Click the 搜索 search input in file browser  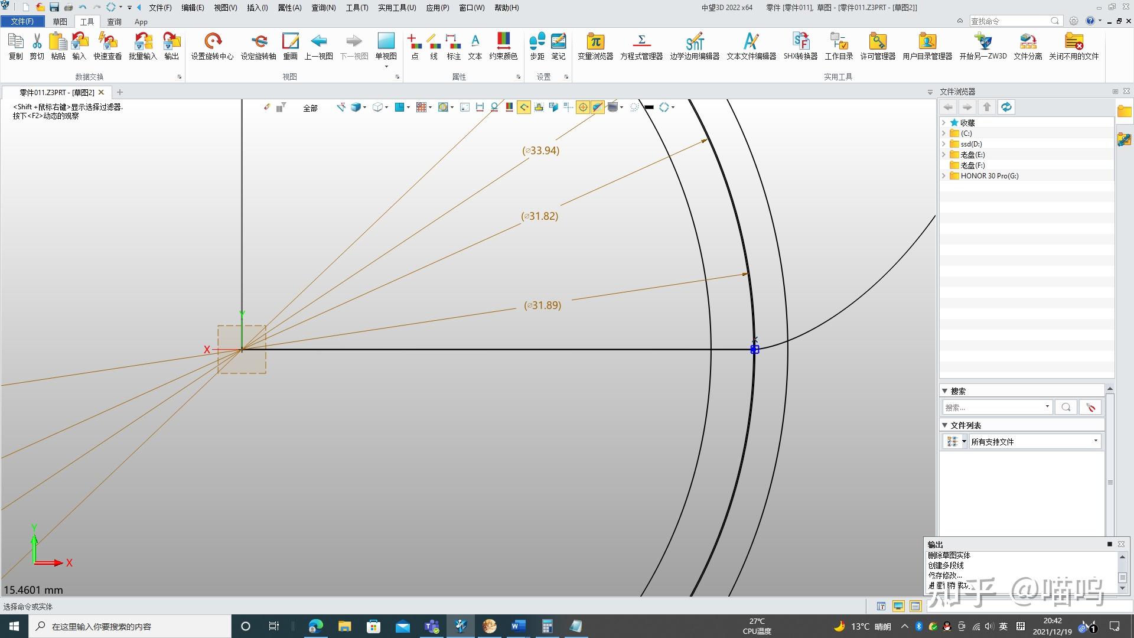(993, 407)
